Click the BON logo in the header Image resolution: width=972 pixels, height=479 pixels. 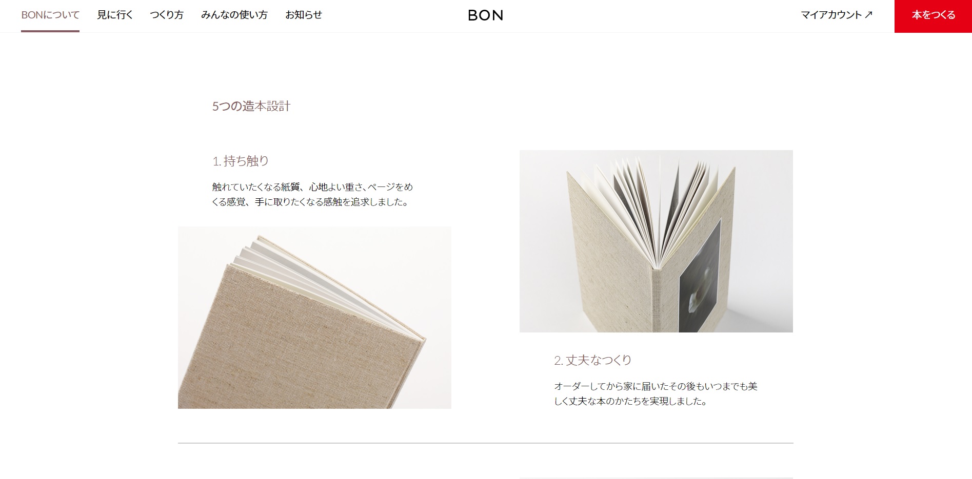click(485, 15)
